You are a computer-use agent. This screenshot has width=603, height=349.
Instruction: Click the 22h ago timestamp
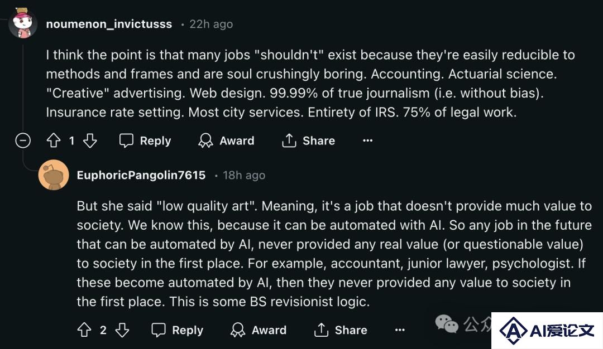(211, 24)
